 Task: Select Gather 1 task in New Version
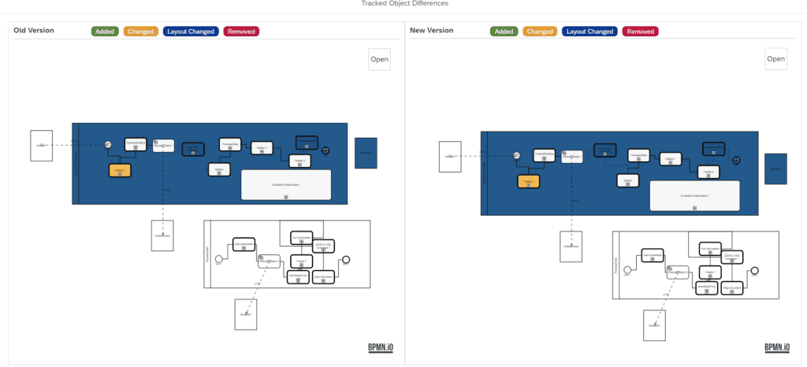coord(670,158)
